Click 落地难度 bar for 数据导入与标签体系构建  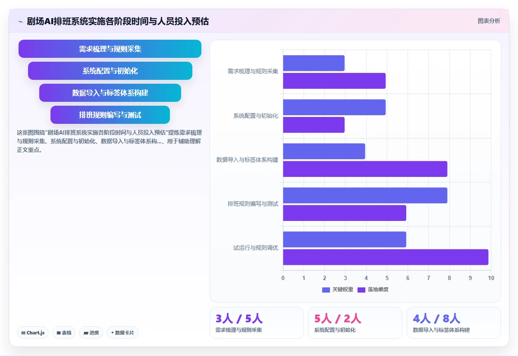365,169
